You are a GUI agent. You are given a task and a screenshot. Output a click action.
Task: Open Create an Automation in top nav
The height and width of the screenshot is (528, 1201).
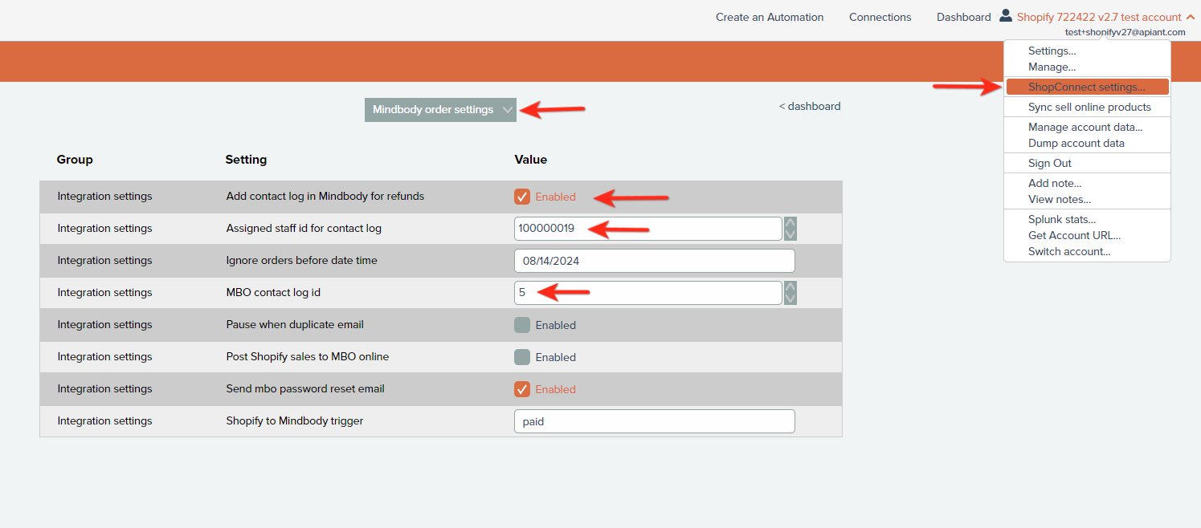(769, 17)
